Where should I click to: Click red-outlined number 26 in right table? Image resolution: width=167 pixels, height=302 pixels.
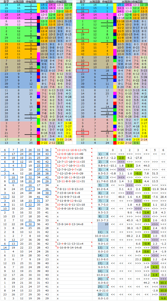point(82,11)
